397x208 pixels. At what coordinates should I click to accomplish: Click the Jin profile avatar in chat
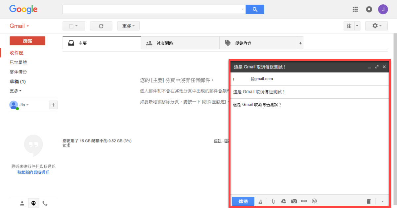[x=14, y=105]
